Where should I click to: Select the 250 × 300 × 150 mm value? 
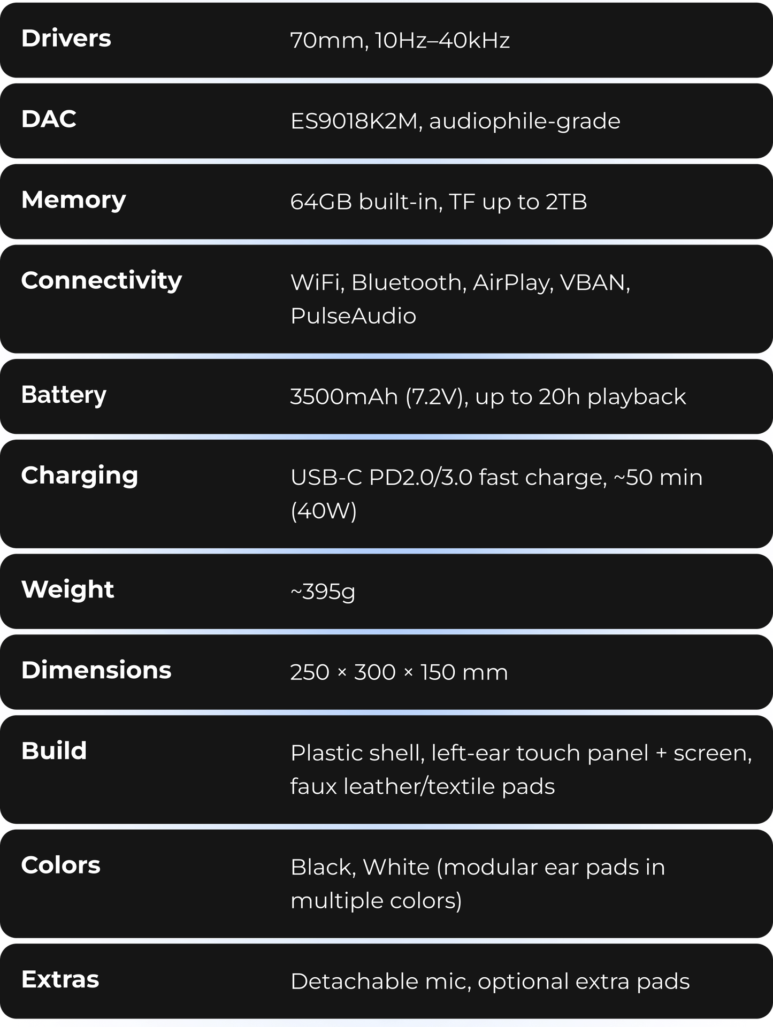pyautogui.click(x=399, y=672)
